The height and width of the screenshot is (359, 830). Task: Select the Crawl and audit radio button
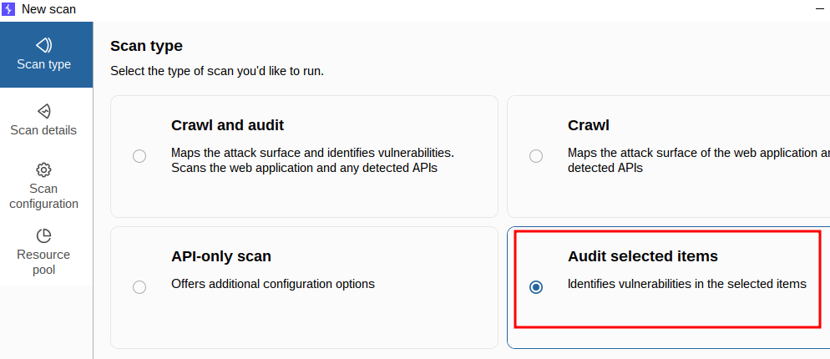tap(139, 156)
